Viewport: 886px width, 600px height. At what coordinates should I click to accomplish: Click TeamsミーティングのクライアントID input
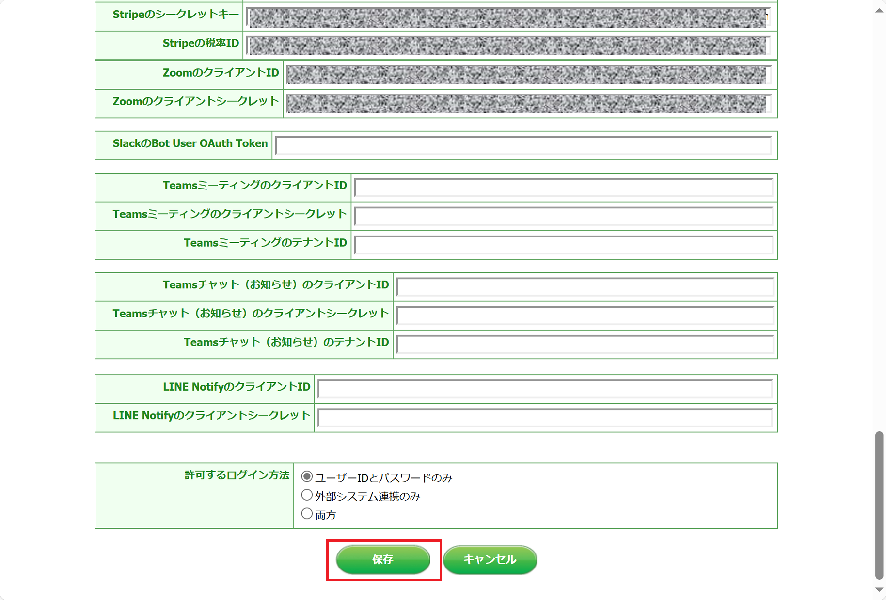(564, 188)
